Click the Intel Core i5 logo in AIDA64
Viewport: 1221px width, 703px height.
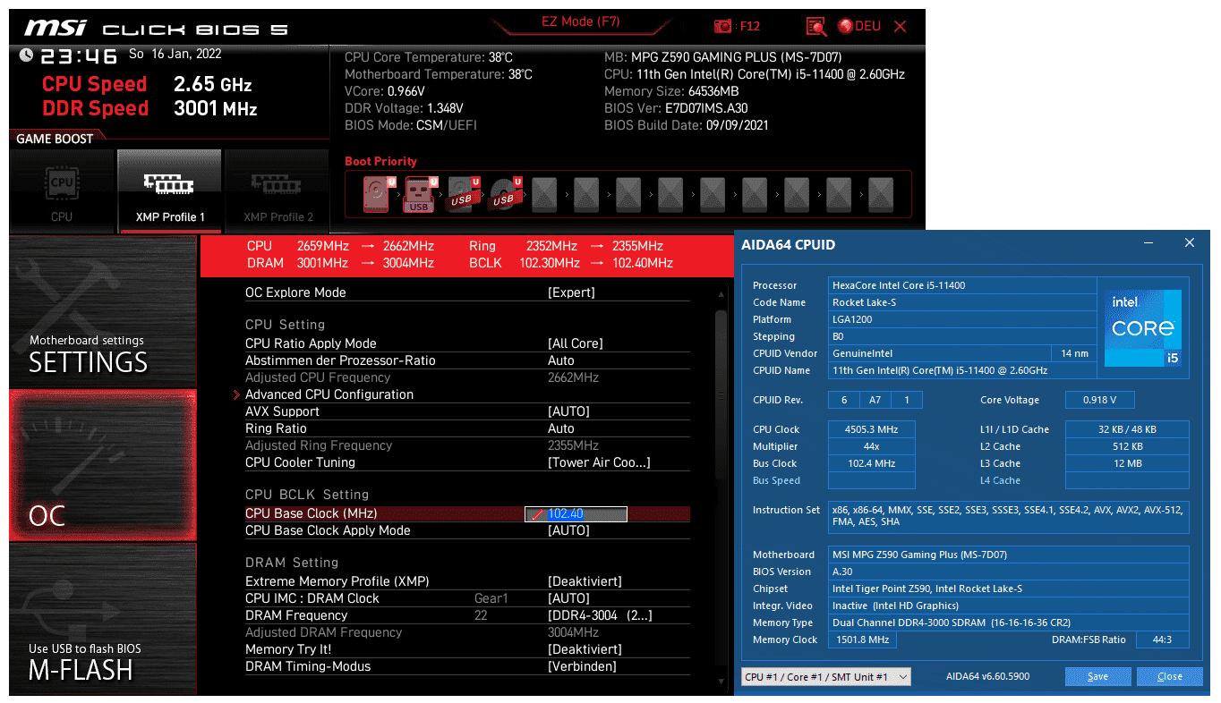(x=1143, y=328)
